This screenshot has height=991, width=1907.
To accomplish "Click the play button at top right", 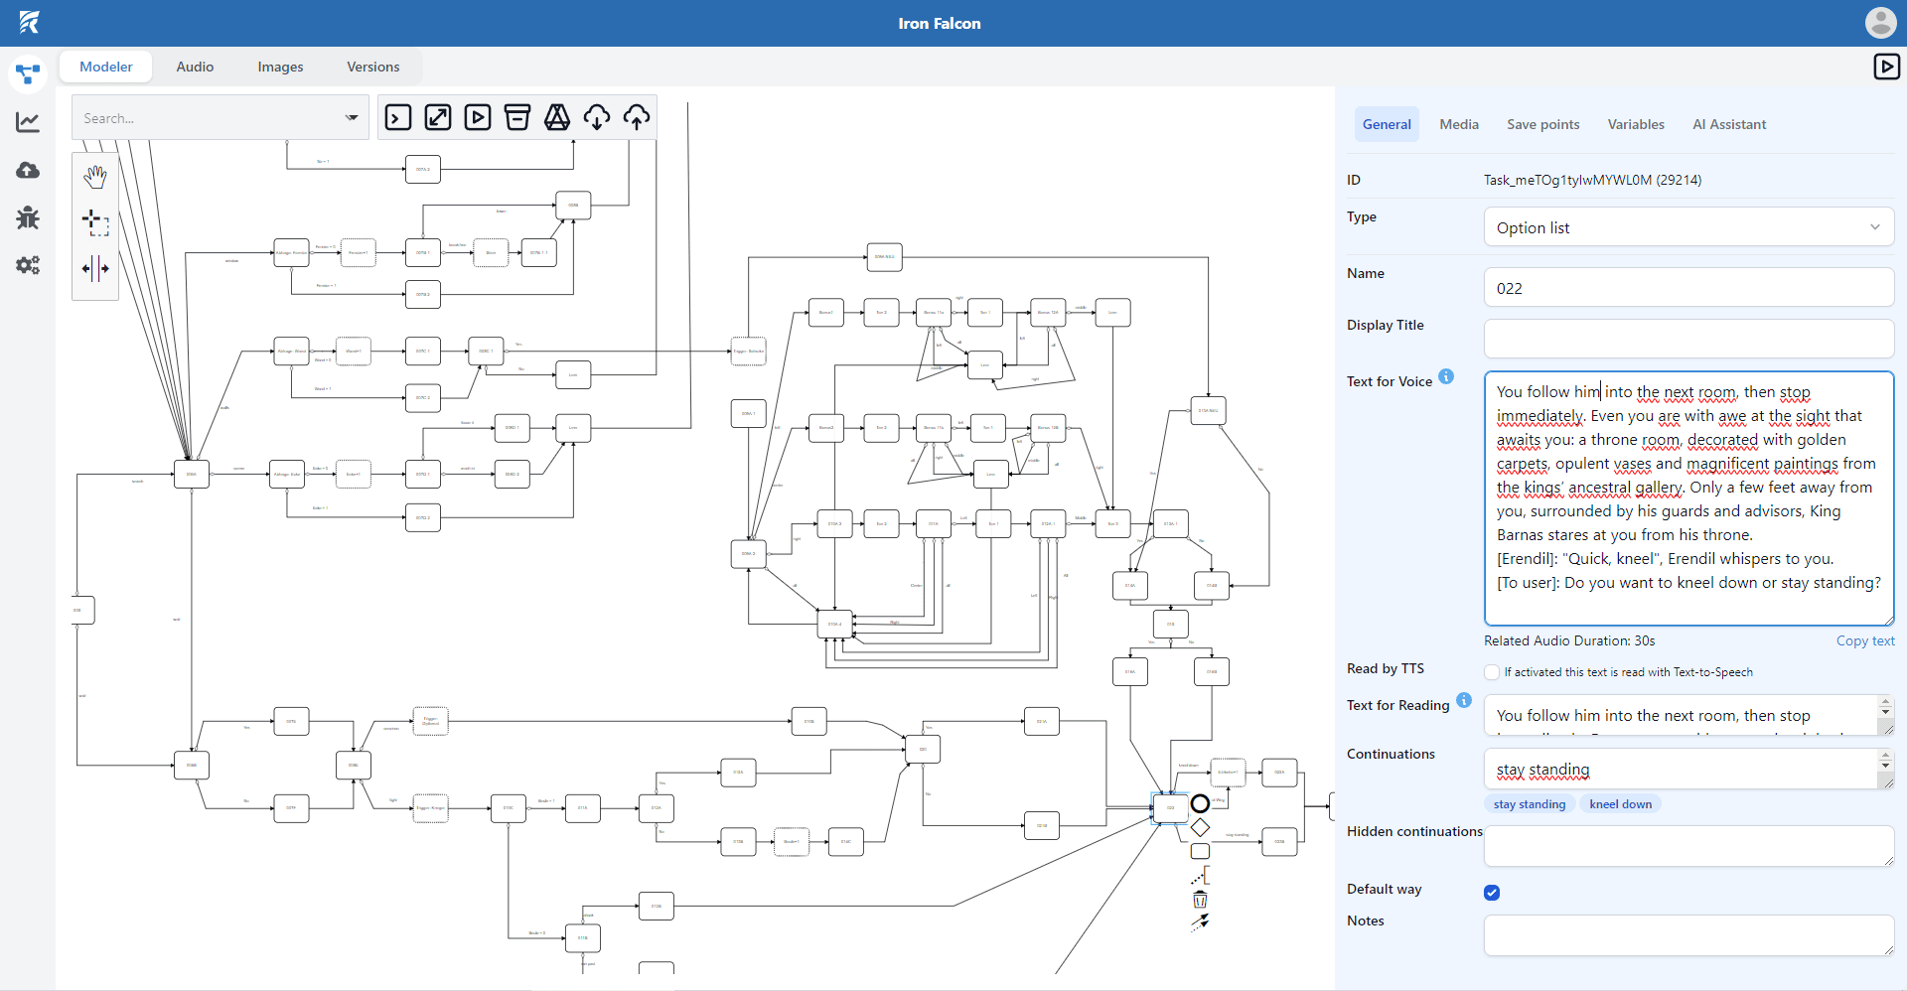I will click(1886, 67).
